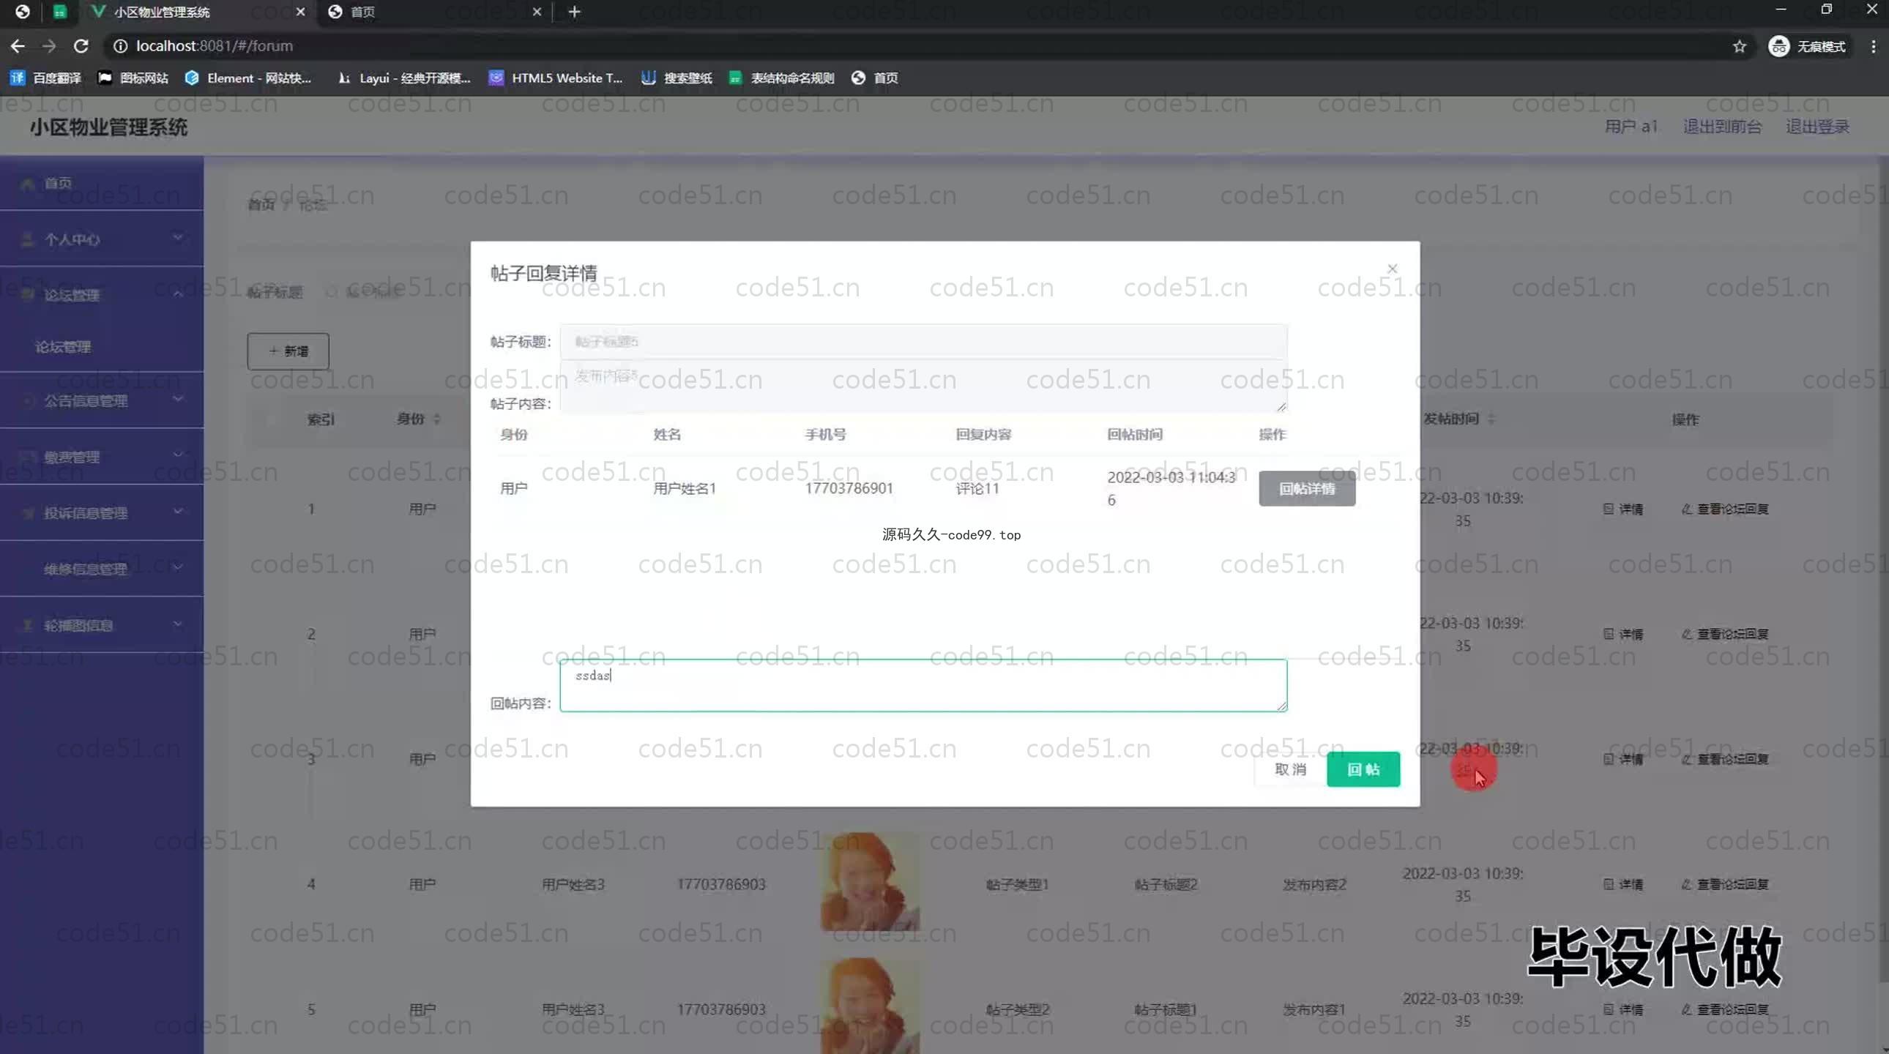Open the 无痕模式 incognito indicator
Image resolution: width=1889 pixels, height=1054 pixels.
coord(1808,46)
